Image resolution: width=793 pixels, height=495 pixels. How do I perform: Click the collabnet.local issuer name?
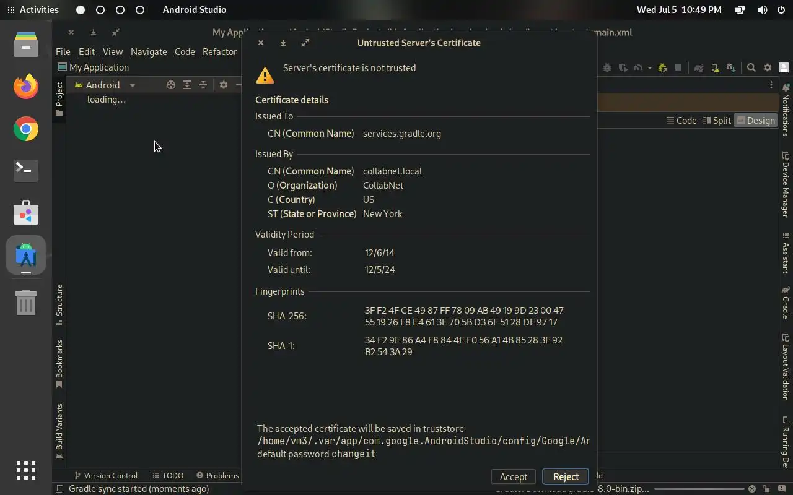tap(392, 171)
